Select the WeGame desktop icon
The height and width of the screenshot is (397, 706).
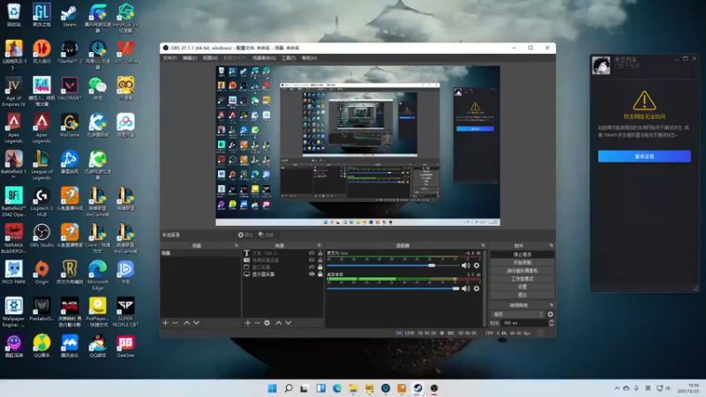pyautogui.click(x=70, y=125)
